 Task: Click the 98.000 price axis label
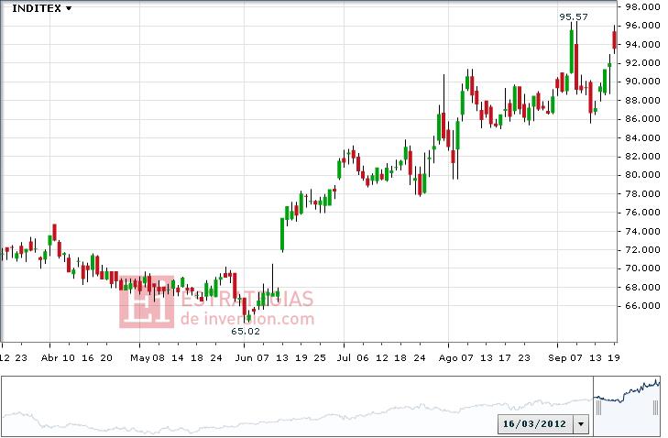pos(642,6)
